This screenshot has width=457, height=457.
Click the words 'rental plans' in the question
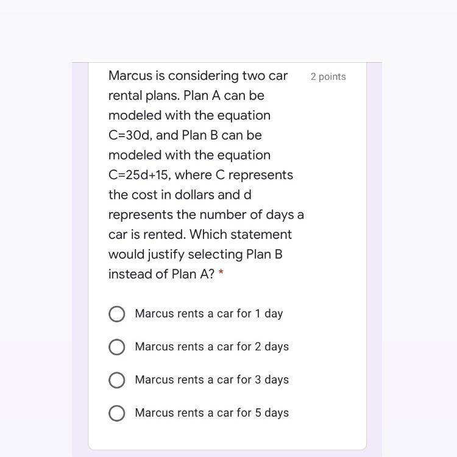[x=141, y=96]
